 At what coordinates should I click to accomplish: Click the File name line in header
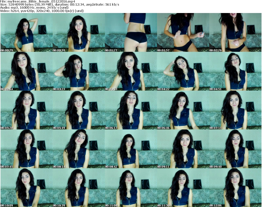click(x=37, y=2)
